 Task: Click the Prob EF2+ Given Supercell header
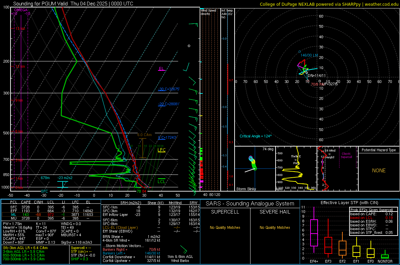click(x=372, y=210)
